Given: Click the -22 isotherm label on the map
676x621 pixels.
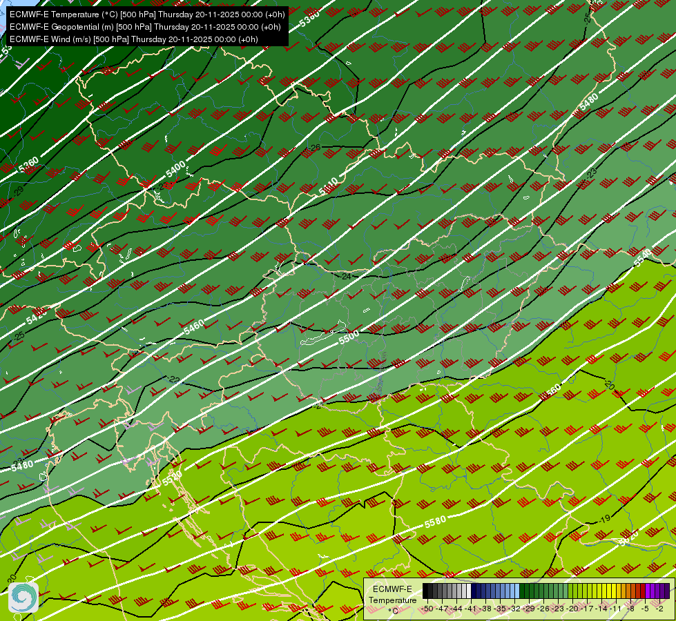Looking at the screenshot, I should click(x=174, y=379).
